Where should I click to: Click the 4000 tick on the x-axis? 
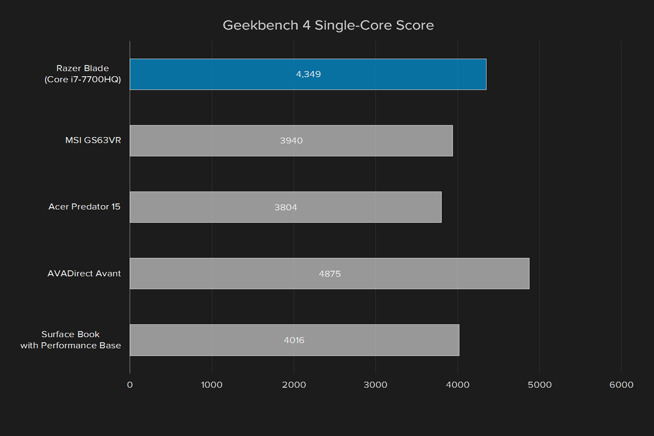coord(458,385)
